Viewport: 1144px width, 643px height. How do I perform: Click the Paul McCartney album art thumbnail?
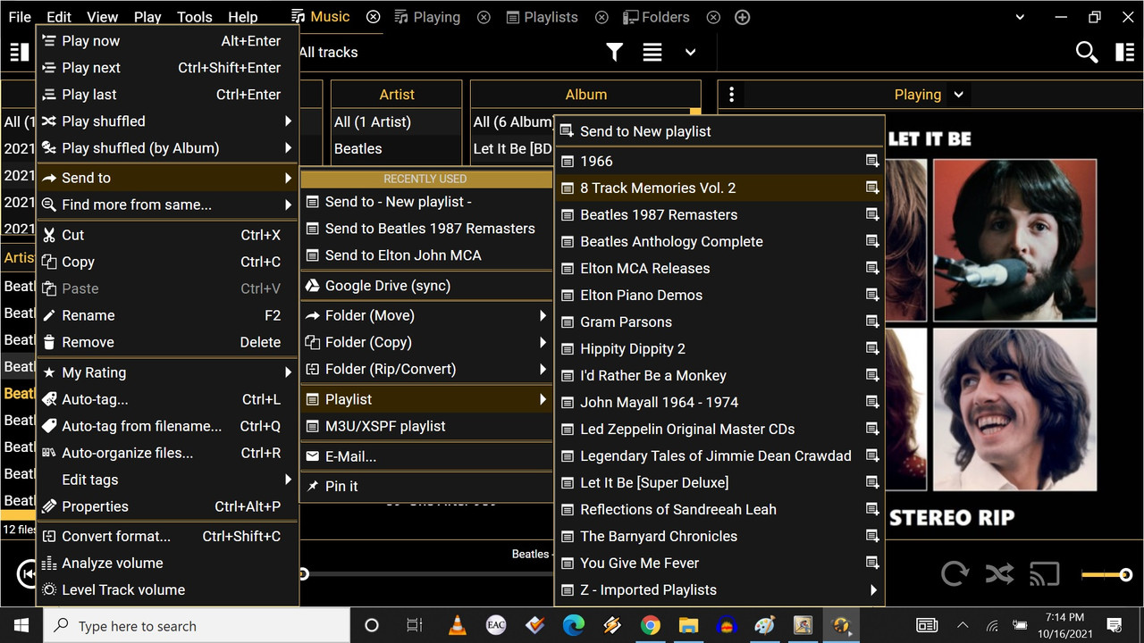point(1014,240)
